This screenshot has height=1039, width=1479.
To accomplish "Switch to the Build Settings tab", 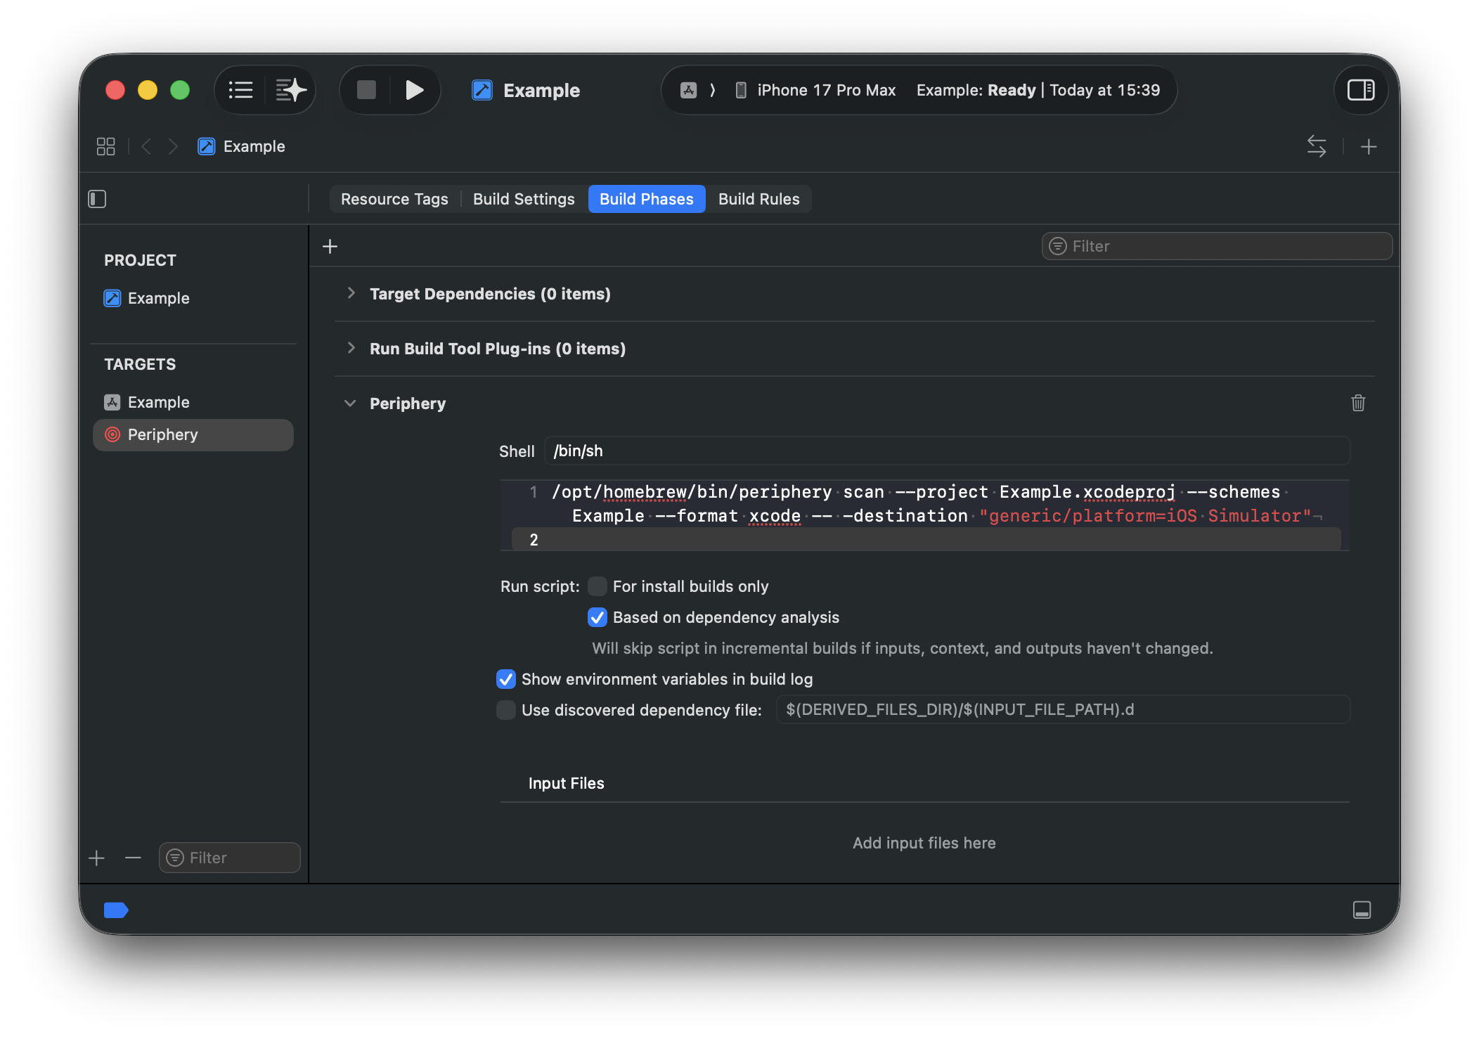I will tap(524, 199).
